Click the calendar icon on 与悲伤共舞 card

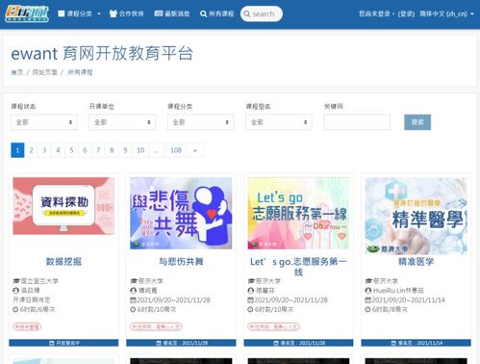(133, 299)
